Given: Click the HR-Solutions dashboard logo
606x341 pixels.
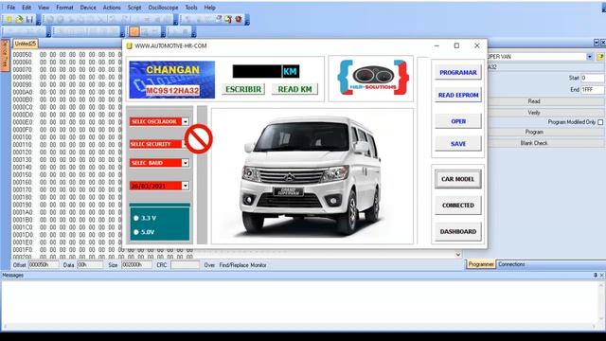Looking at the screenshot, I should (373, 78).
